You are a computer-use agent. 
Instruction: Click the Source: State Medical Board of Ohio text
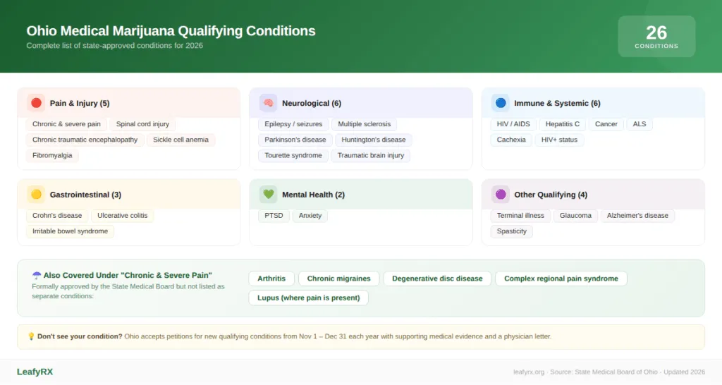[604, 372]
